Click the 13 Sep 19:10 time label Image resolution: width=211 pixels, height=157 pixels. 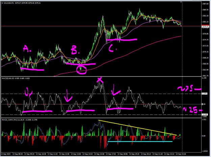[x=134, y=154]
